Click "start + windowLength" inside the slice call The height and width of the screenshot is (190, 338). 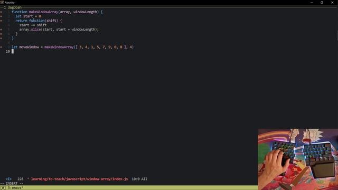[76, 30]
